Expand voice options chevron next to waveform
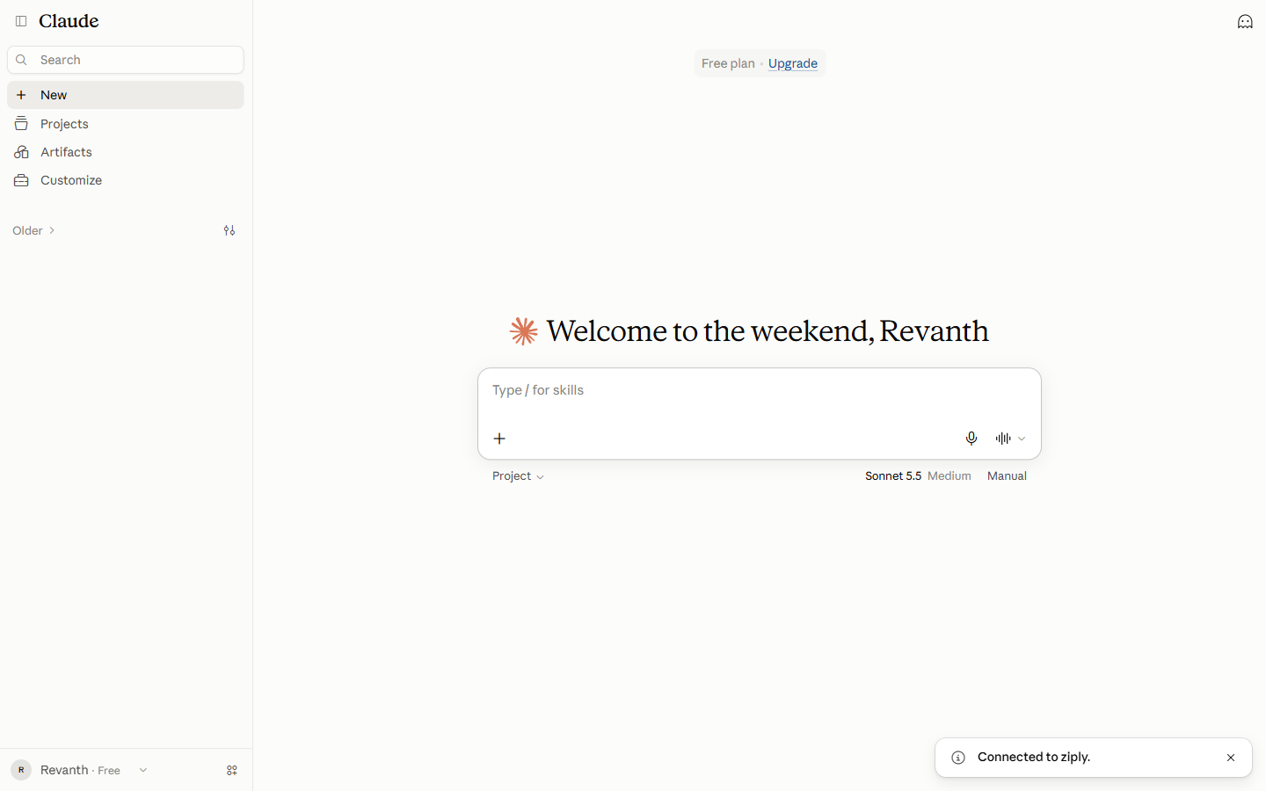 [x=1022, y=439]
